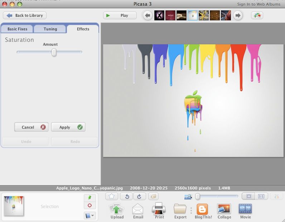Export the photo to a folder
Image resolution: width=285 pixels, height=222 pixels.
pos(180,211)
